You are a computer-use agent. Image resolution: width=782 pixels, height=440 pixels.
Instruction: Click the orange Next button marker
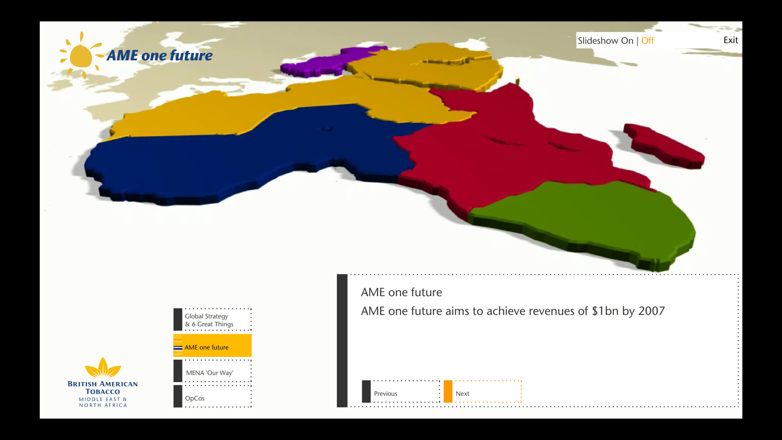[x=448, y=392]
